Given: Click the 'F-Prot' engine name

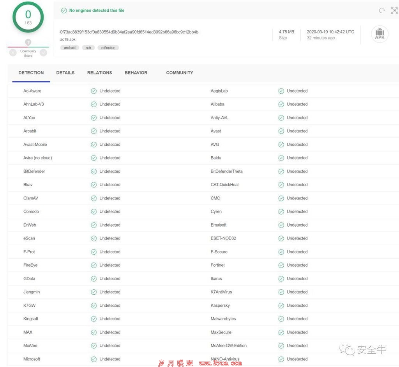Looking at the screenshot, I should [x=29, y=252].
